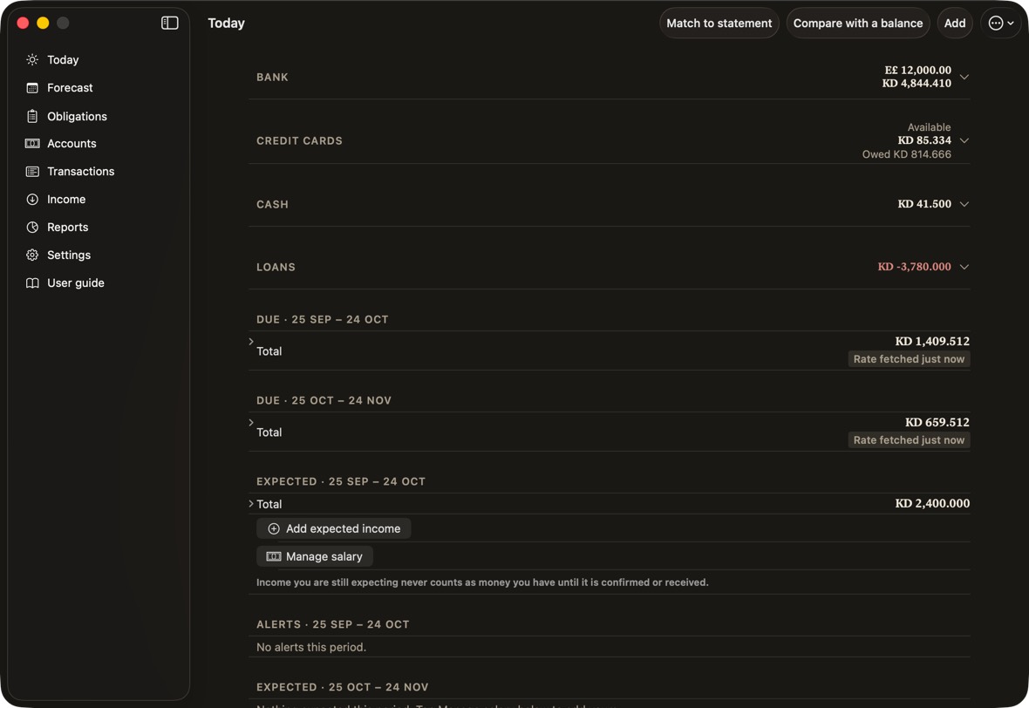Expand the CREDIT CARDS section chevron
Image resolution: width=1029 pixels, height=708 pixels.
964,140
